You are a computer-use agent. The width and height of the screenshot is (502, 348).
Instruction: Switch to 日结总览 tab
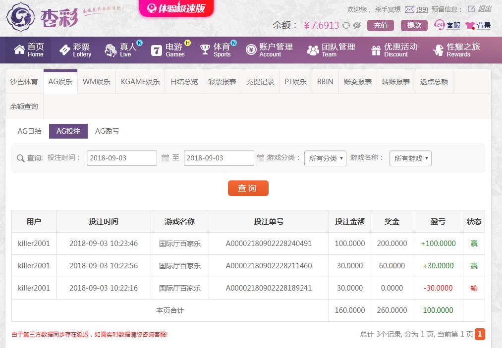pyautogui.click(x=184, y=82)
